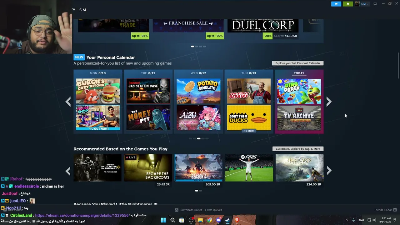Viewport: 400px width, 225px height.
Task: Open Brave browser from the taskbar
Action: coord(237,220)
